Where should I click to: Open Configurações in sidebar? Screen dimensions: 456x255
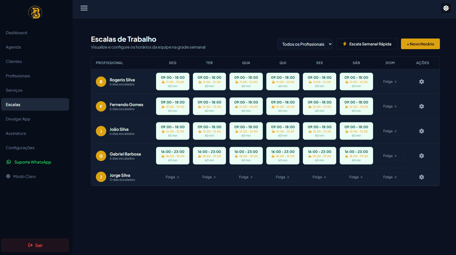(x=35, y=148)
